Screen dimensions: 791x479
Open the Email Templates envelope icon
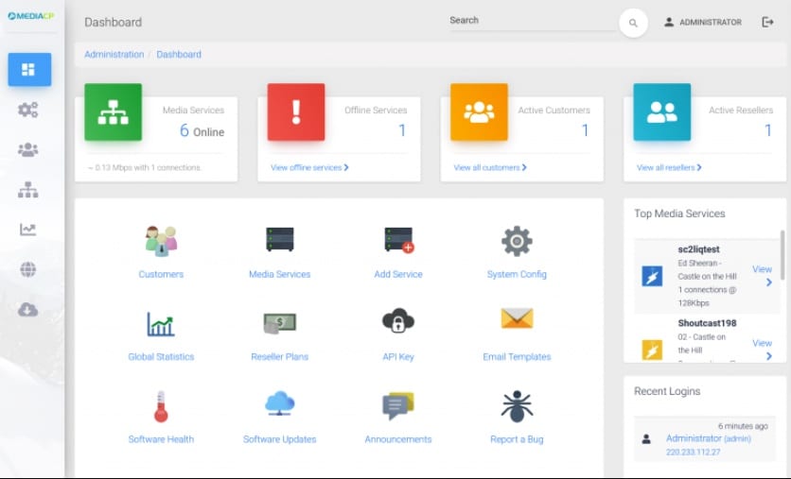[517, 318]
